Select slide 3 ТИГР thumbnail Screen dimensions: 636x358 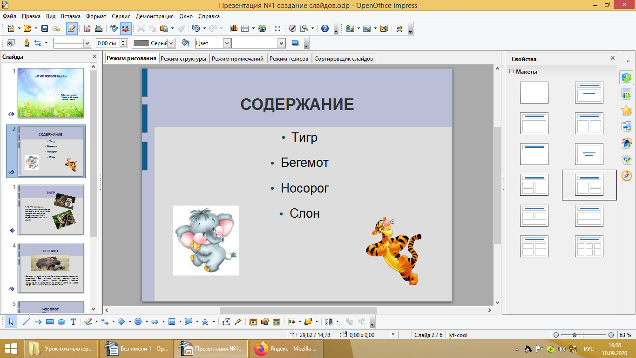point(51,209)
